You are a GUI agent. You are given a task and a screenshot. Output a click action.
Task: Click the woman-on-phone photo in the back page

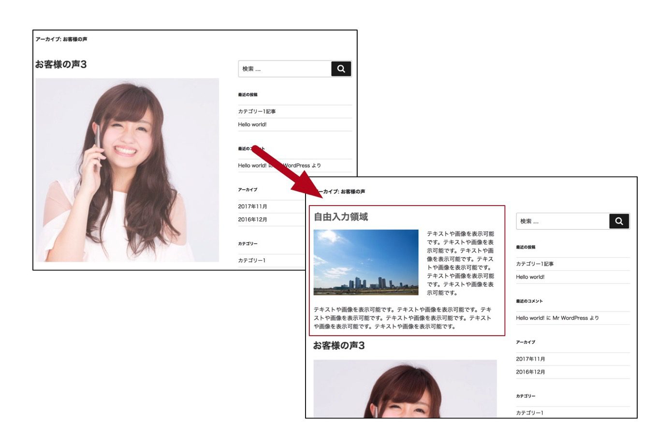(127, 170)
